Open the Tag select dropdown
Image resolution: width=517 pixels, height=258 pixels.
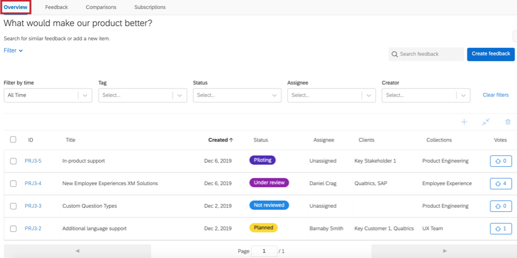[x=143, y=95]
